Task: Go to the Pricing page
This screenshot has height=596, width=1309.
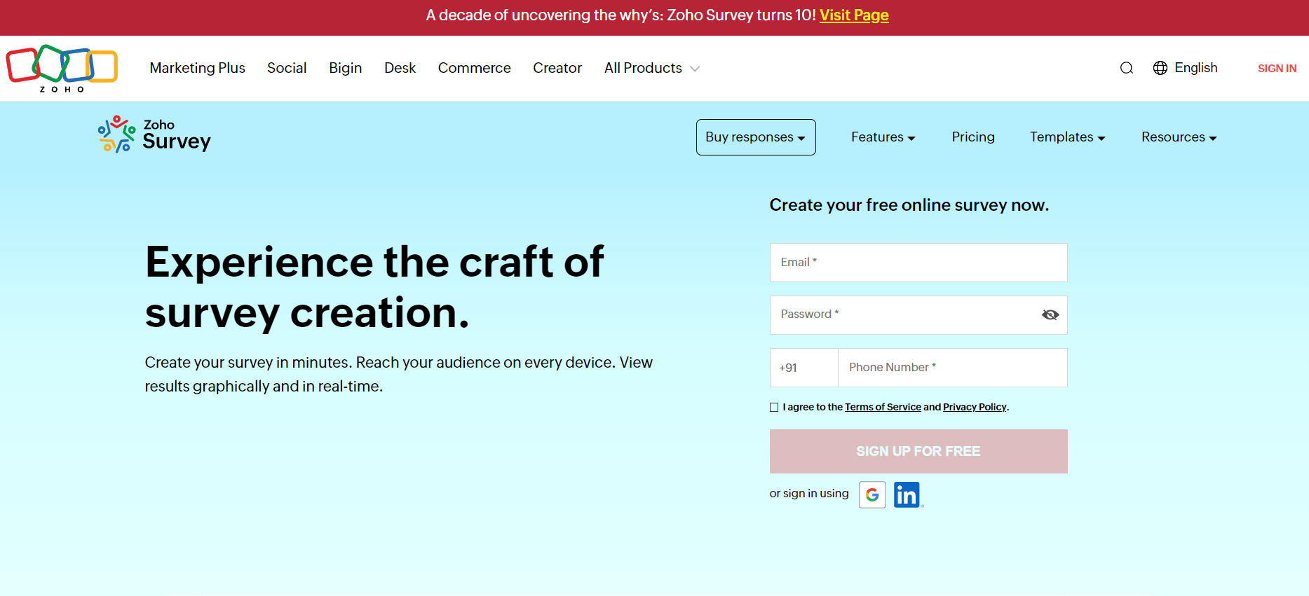Action: pyautogui.click(x=972, y=137)
